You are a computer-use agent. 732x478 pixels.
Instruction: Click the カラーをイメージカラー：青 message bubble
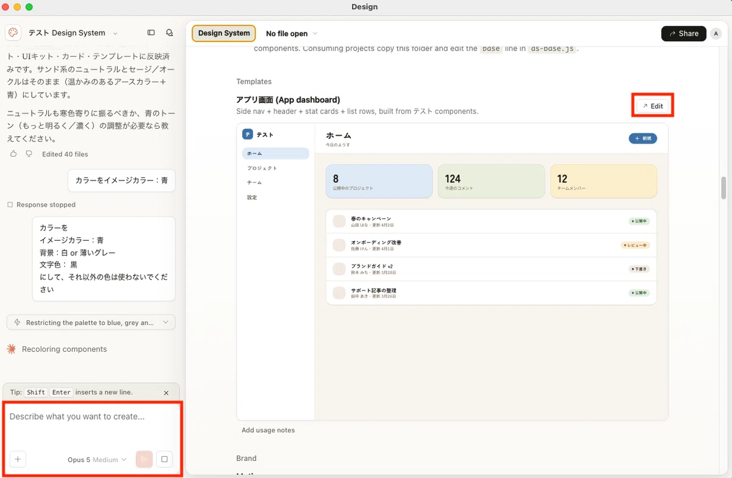tap(121, 180)
